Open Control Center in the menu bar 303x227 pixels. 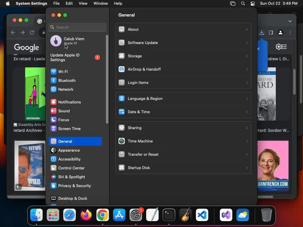coord(253,4)
